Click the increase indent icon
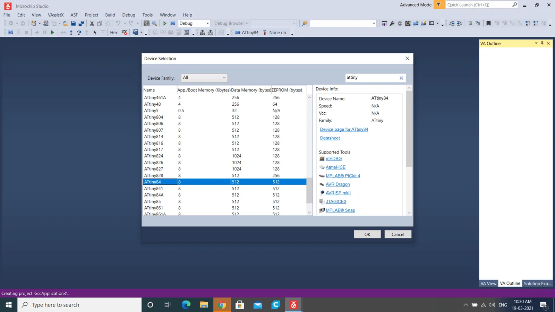 point(460,23)
